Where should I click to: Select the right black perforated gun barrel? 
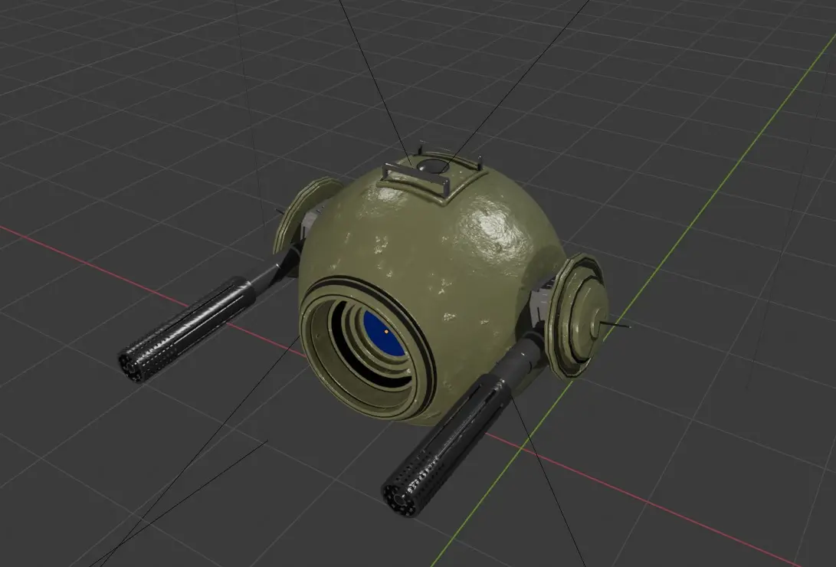[446, 444]
